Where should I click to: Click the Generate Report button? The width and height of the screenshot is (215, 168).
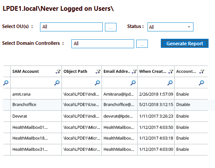[x=184, y=44]
